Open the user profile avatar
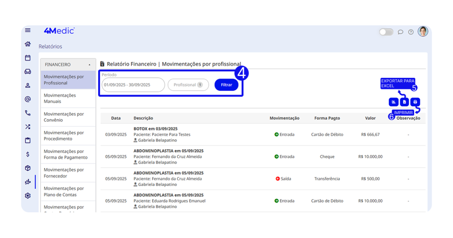The width and height of the screenshot is (453, 238). click(423, 31)
